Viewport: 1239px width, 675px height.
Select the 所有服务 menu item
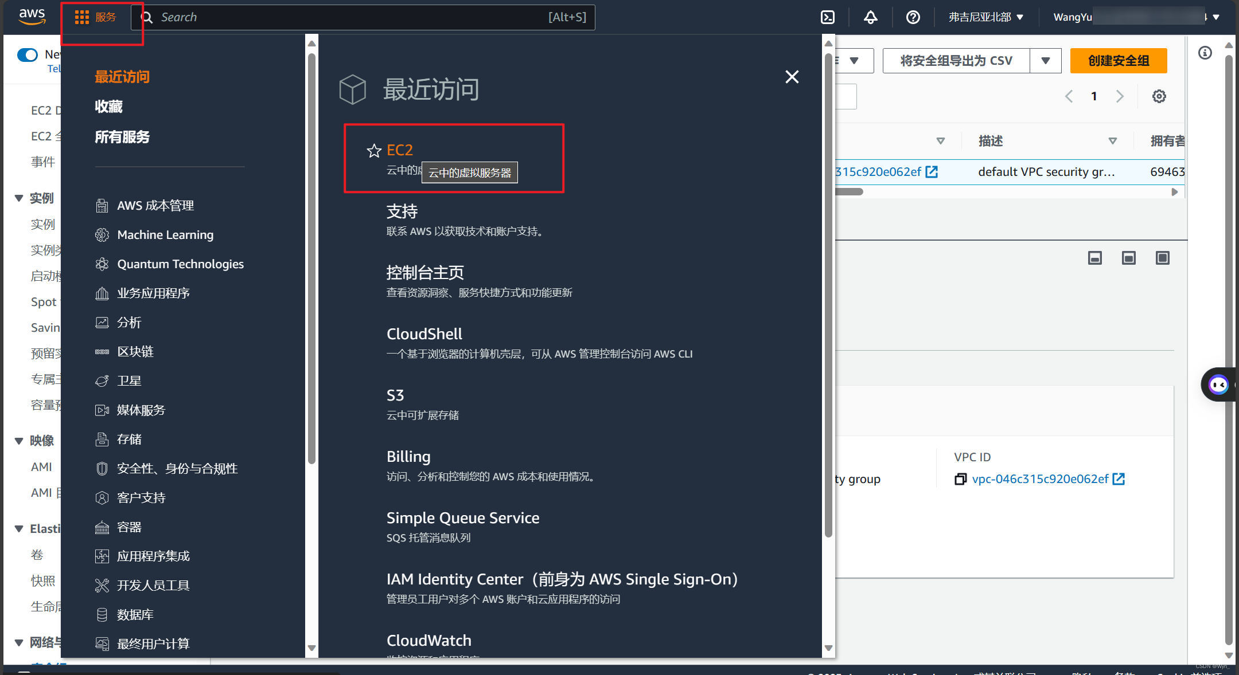coord(122,137)
